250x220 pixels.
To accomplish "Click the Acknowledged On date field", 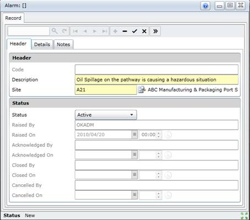I will (x=104, y=155).
